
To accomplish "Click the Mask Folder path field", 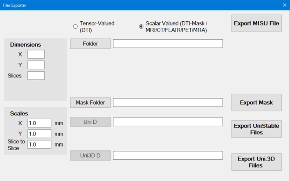I will tap(168, 102).
